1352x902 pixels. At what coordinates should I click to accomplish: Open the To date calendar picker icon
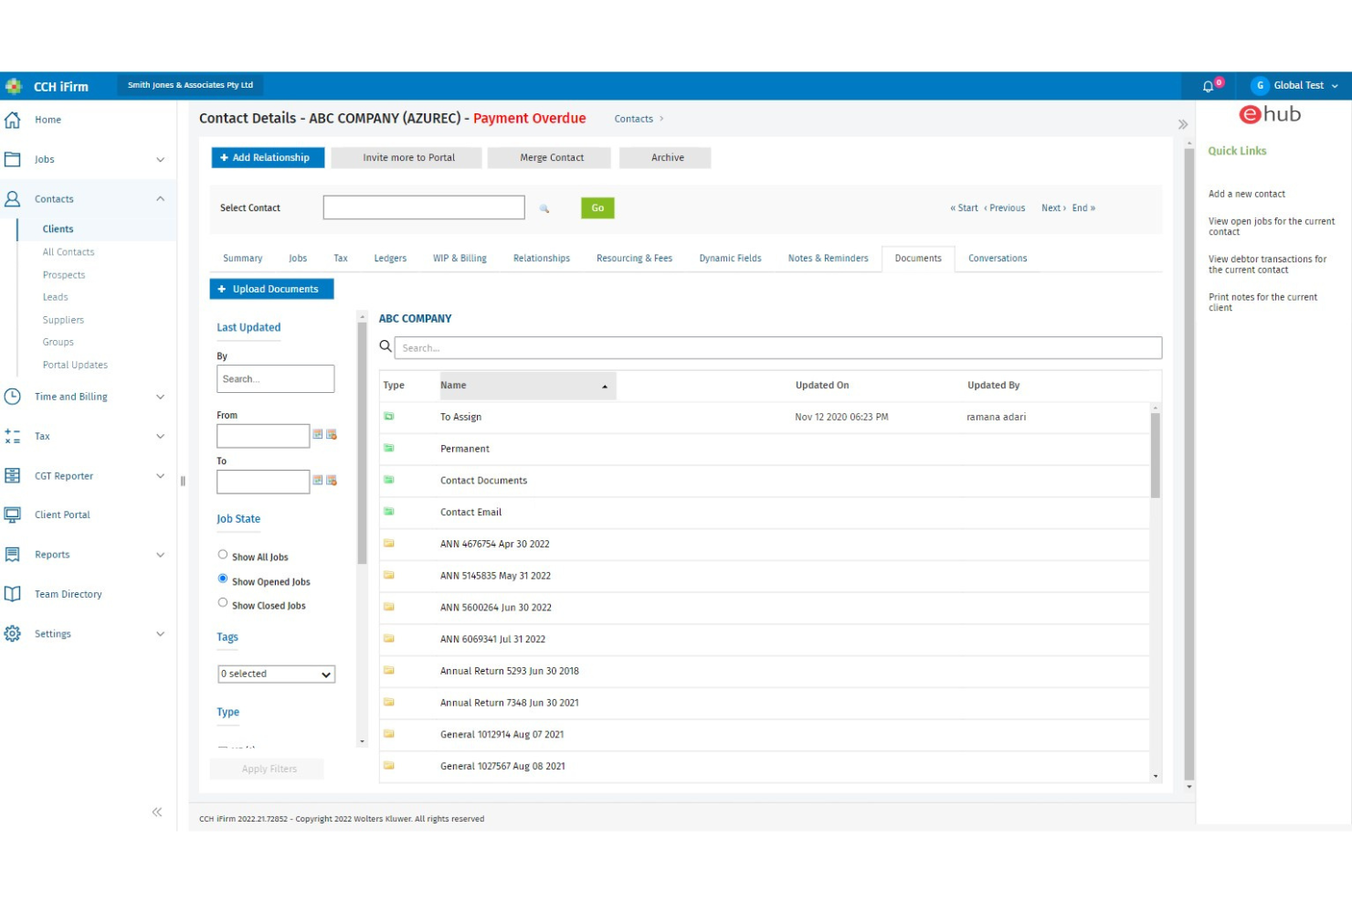(318, 480)
